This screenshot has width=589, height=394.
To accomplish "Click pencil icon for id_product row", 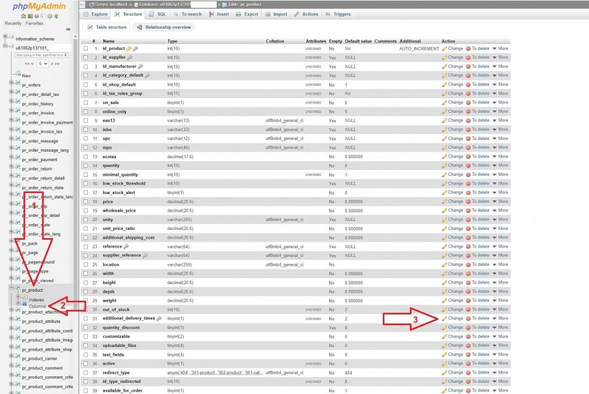I will pyautogui.click(x=444, y=49).
